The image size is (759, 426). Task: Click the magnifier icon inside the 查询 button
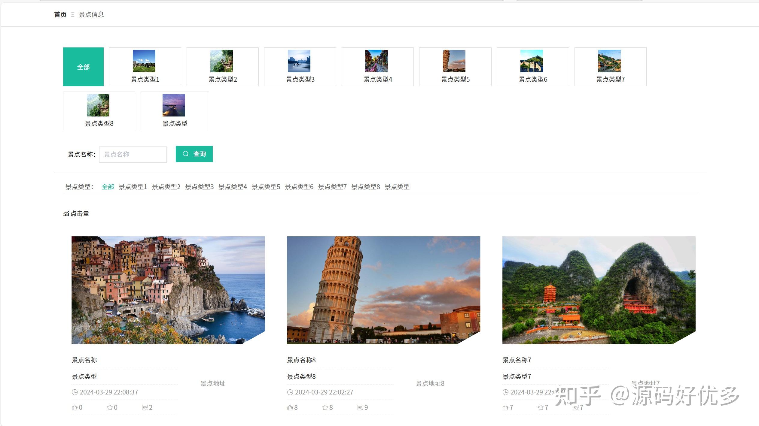pos(186,154)
